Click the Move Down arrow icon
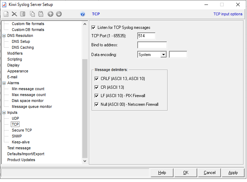Viewport: 247px width, 182px height. tap(59, 14)
